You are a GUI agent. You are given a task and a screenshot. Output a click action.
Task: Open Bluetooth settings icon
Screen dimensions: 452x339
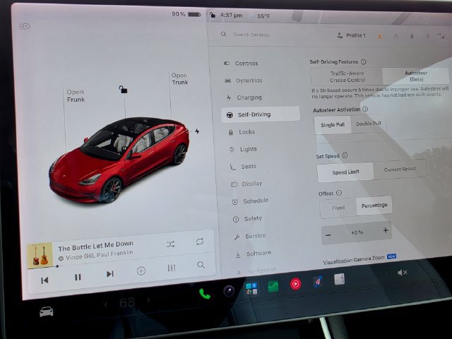point(427,36)
